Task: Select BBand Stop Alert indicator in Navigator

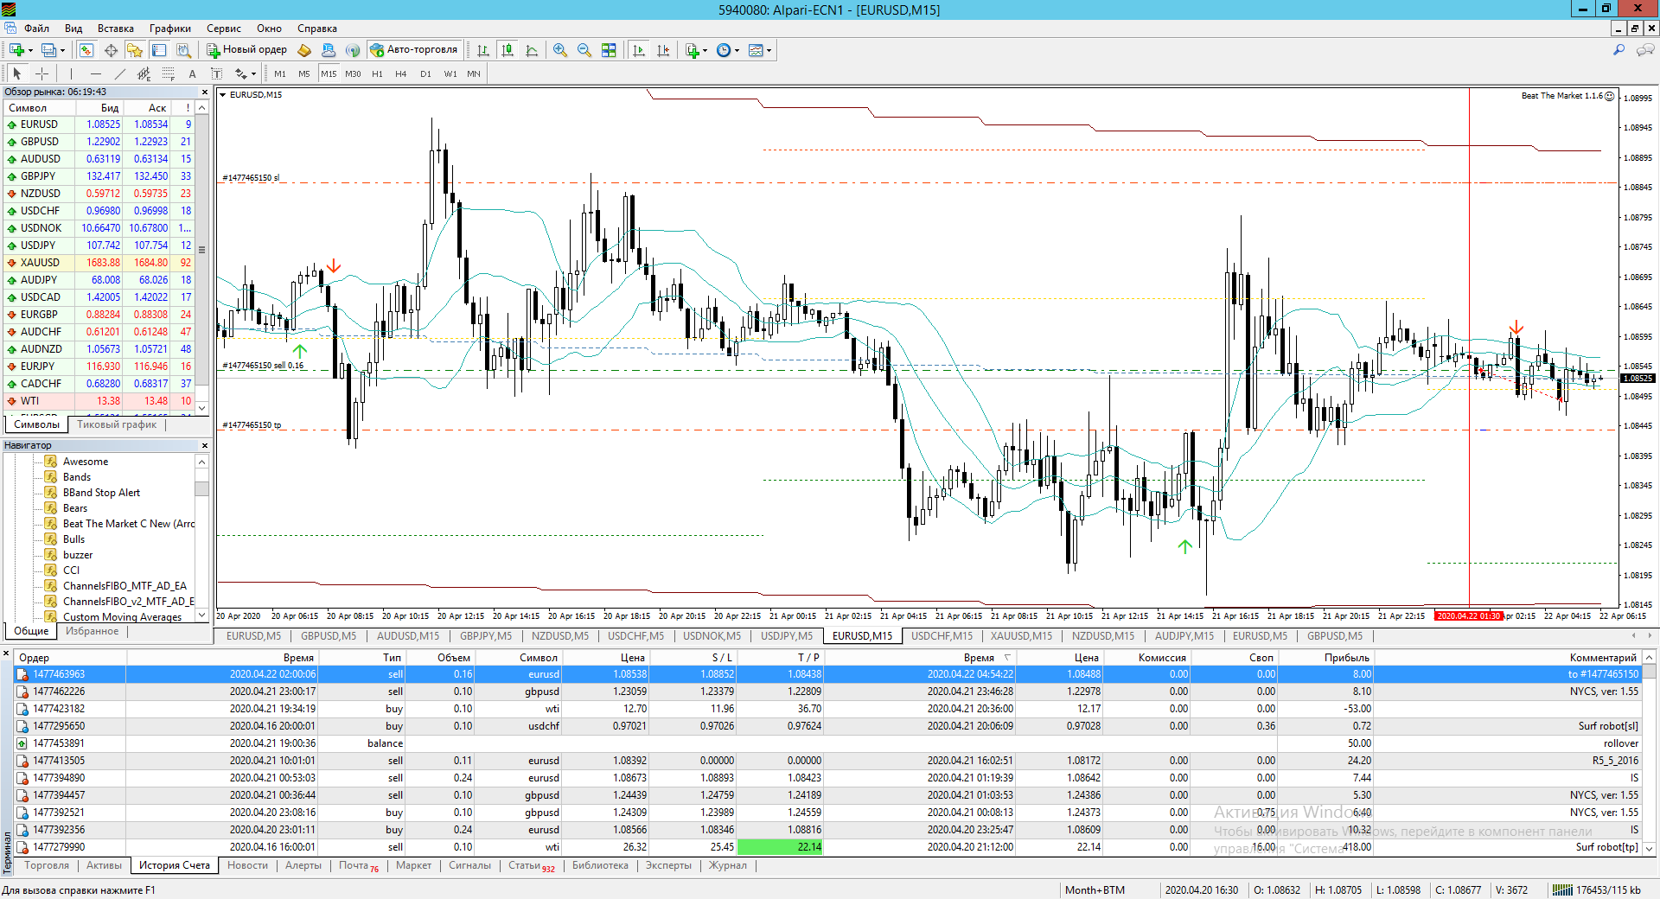Action: [101, 493]
